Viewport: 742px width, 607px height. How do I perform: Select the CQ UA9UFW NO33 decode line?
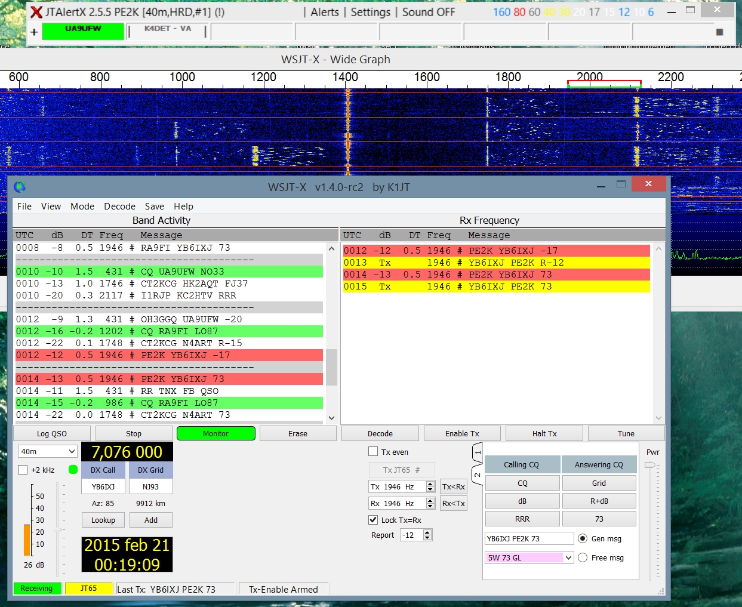(x=169, y=272)
